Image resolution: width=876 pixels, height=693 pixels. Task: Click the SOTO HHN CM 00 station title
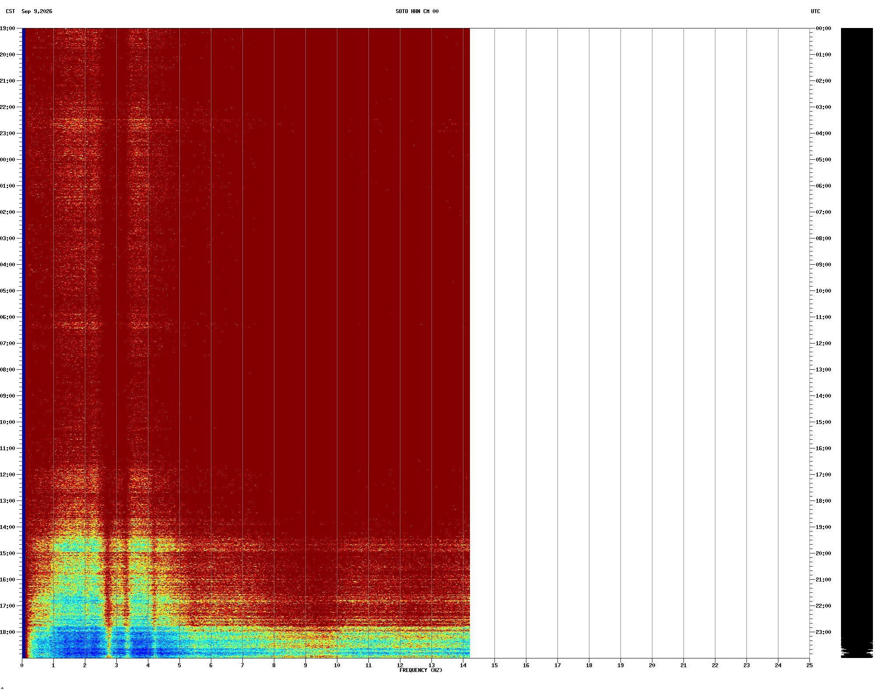(x=417, y=11)
